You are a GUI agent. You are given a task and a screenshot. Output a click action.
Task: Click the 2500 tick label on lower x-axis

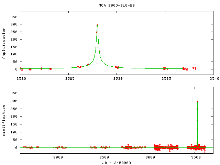[103, 157]
